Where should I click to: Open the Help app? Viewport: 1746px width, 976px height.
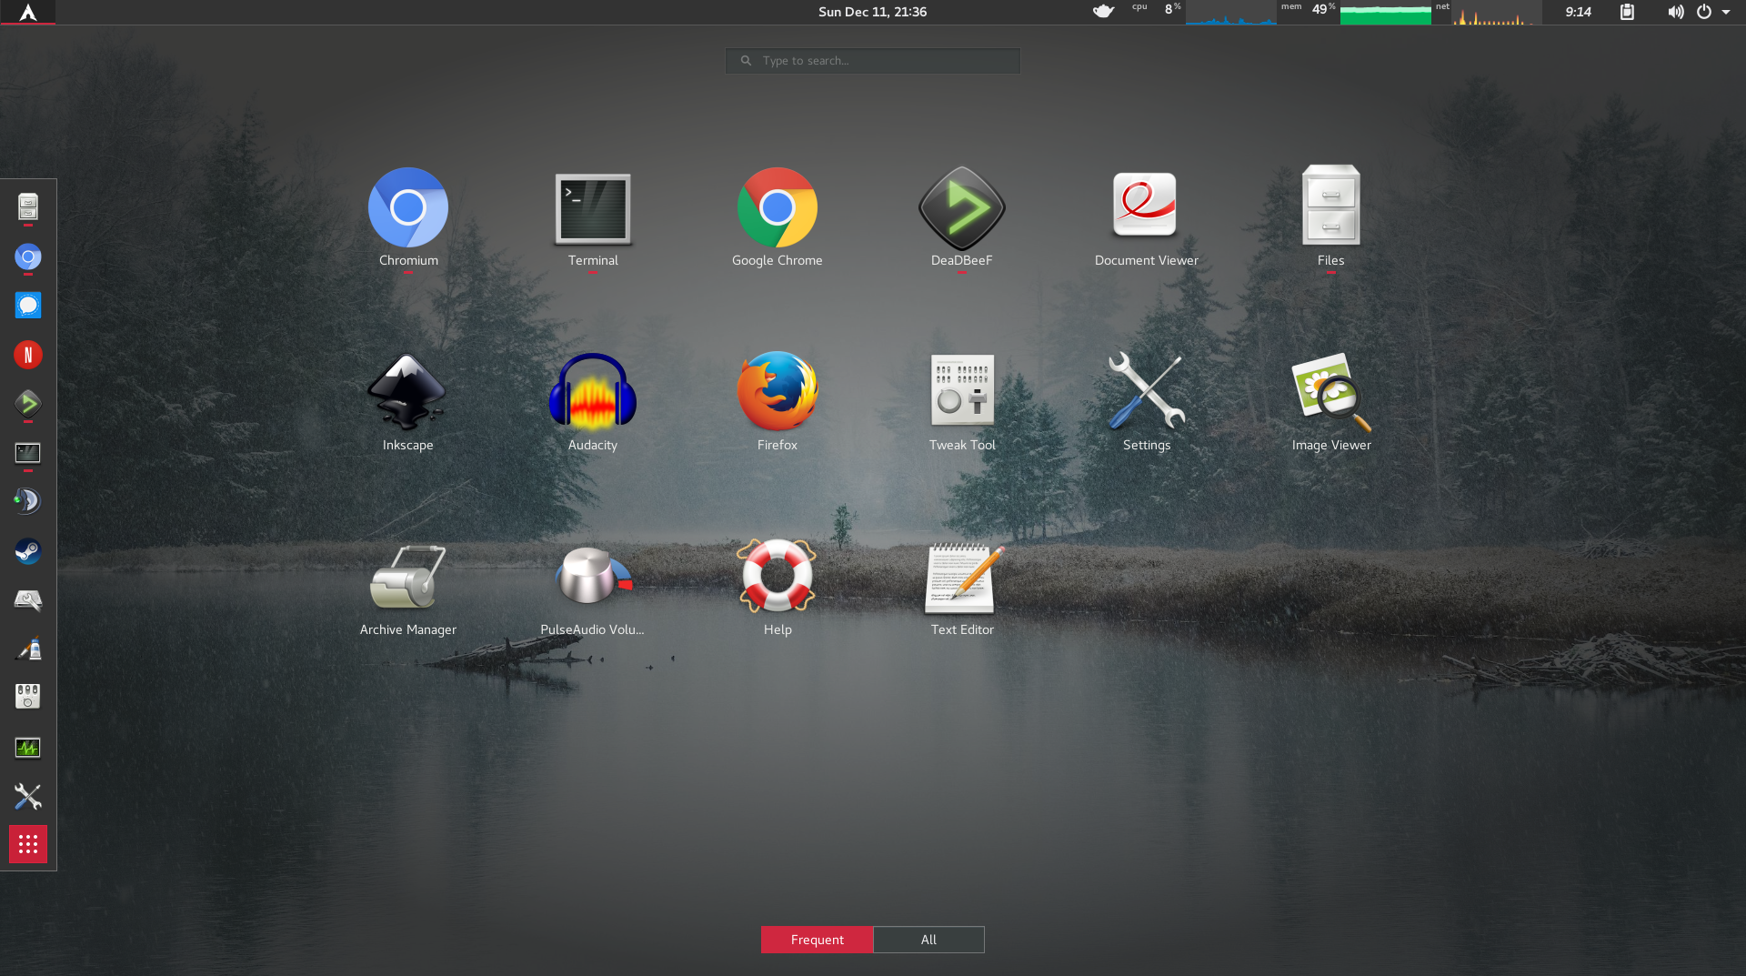tap(778, 588)
